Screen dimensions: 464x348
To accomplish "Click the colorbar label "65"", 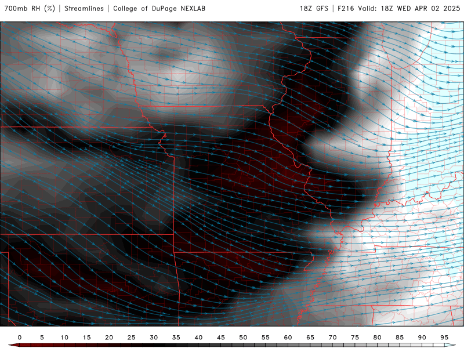I will click(x=310, y=338).
